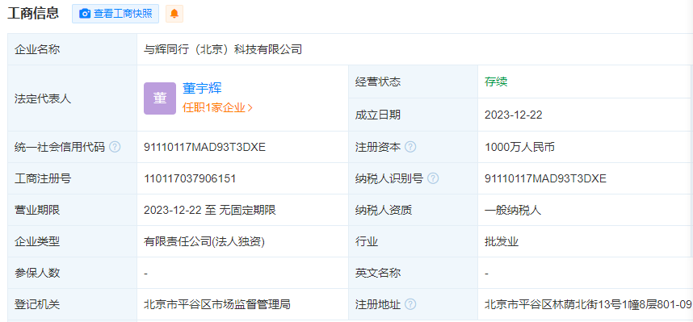Click the 纳税人识别号 label text
Image resolution: width=693 pixels, height=322 pixels.
[x=389, y=178]
